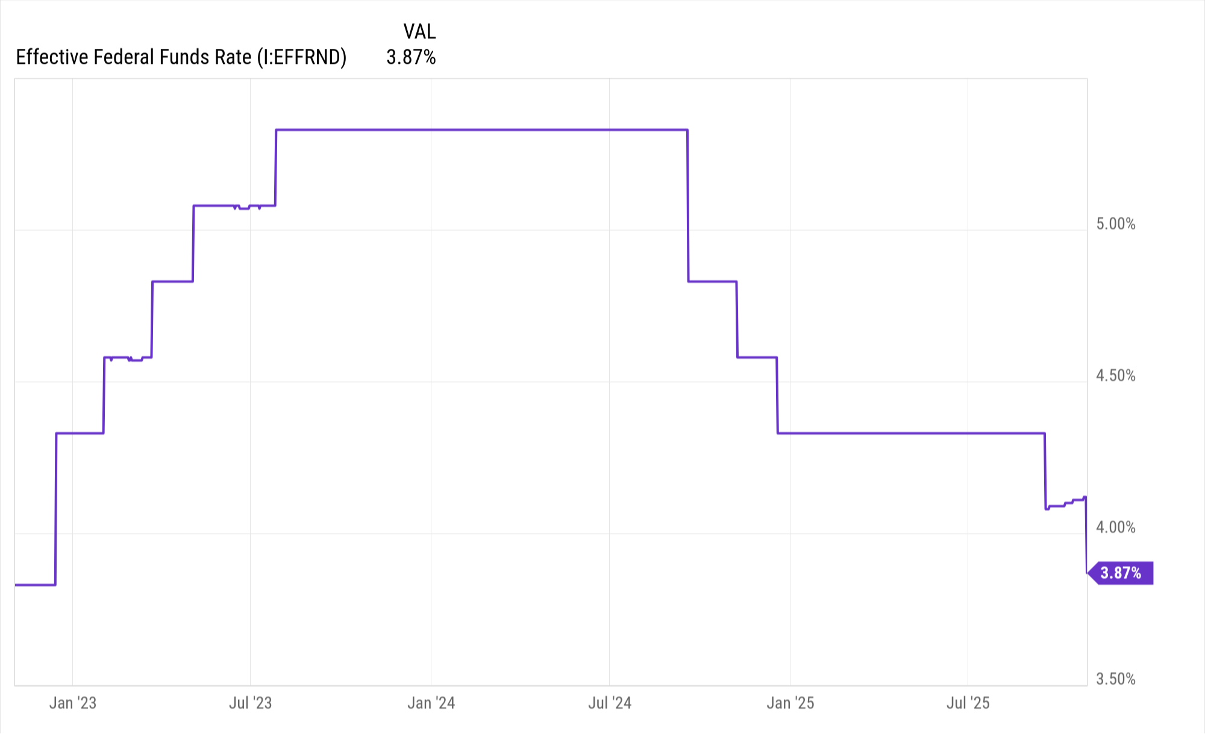Click the Jul '25 x-axis label
This screenshot has width=1205, height=734.
pos(968,703)
